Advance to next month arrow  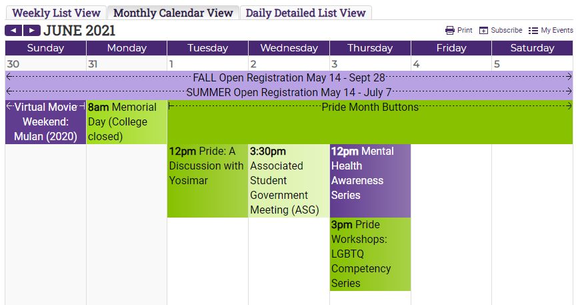32,30
